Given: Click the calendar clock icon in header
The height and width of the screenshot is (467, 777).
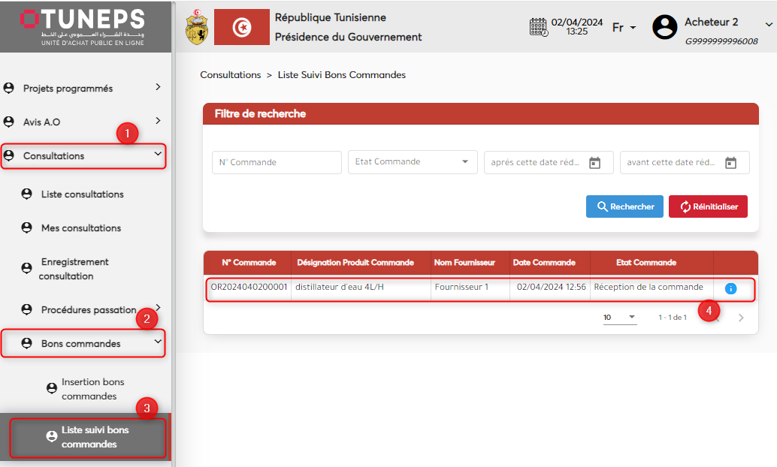Looking at the screenshot, I should coord(538,27).
